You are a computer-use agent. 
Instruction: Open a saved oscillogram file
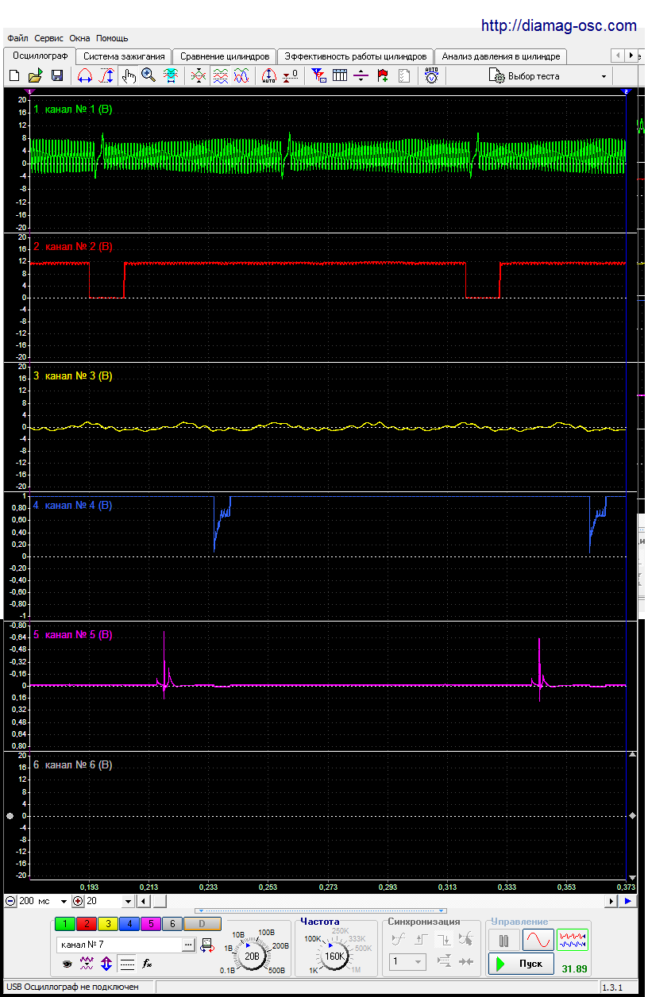click(x=35, y=76)
